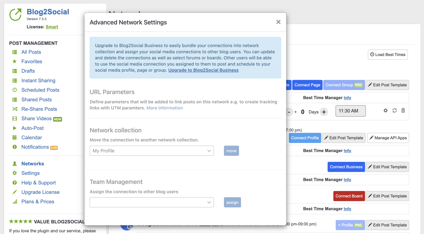
Task: Close the Advanced Network Settings dialog
Action: (278, 22)
